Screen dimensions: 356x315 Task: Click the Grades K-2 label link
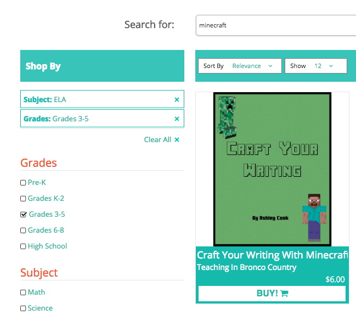coord(46,199)
